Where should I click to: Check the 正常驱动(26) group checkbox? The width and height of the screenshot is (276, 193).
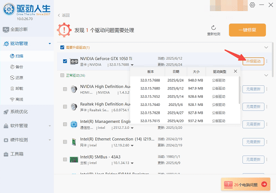[63, 75]
